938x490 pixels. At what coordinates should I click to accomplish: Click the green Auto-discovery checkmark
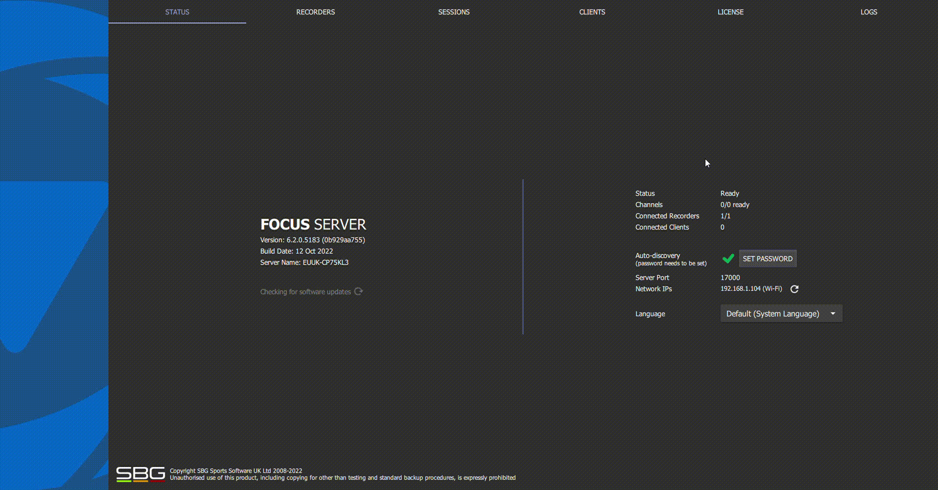[x=728, y=259]
